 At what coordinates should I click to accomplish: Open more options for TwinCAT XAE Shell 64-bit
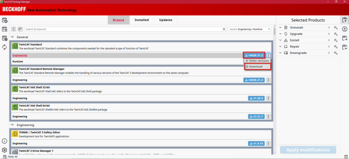click(269, 117)
